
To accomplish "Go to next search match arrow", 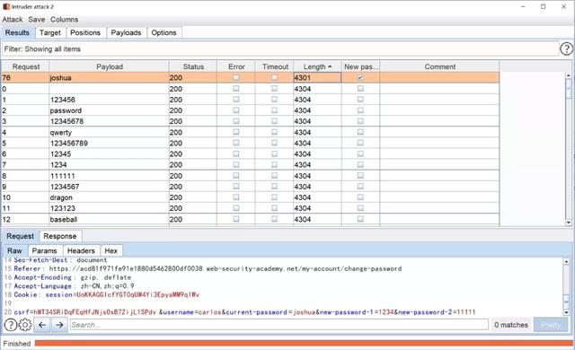I will [x=59, y=325].
